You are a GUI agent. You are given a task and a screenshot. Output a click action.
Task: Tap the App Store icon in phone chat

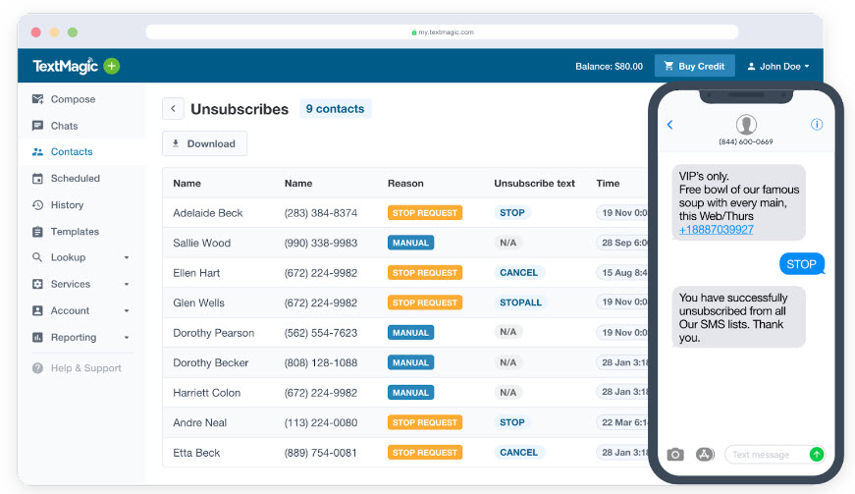[x=704, y=455]
